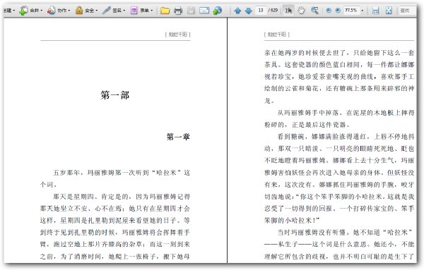424x270 pixels.
Task: Click the greyed Save floppy disk icon
Action: pyautogui.click(x=191, y=11)
